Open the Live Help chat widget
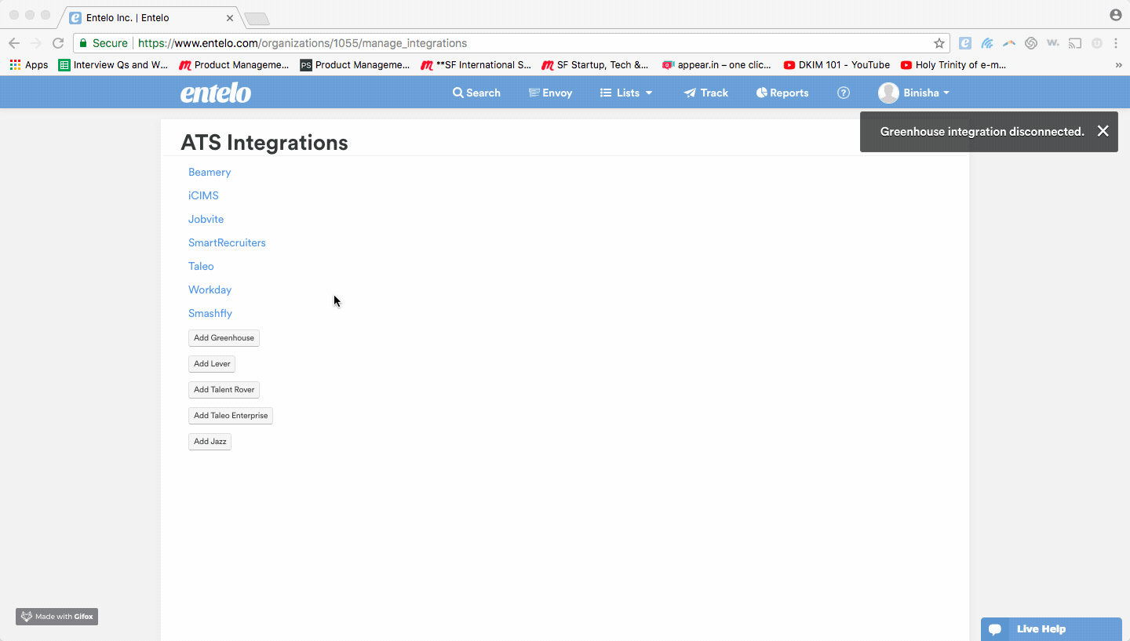The height and width of the screenshot is (641, 1130). point(1051,629)
